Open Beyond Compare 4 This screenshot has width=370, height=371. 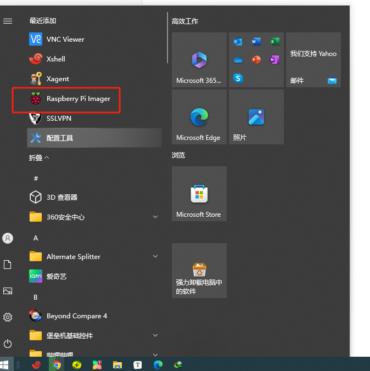(x=76, y=316)
